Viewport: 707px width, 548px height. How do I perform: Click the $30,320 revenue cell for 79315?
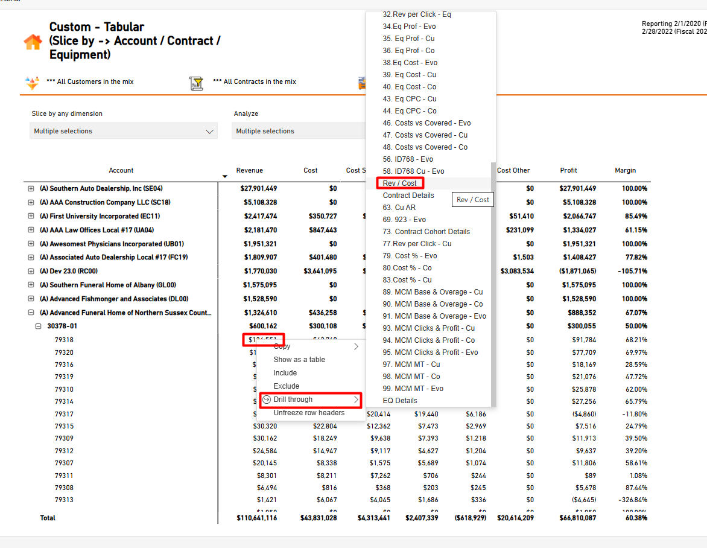tap(265, 426)
